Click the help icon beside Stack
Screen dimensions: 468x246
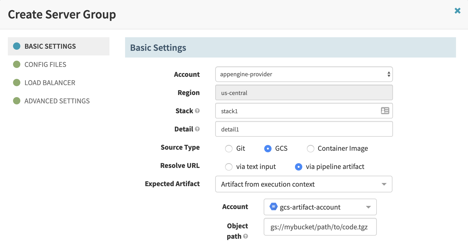point(197,111)
